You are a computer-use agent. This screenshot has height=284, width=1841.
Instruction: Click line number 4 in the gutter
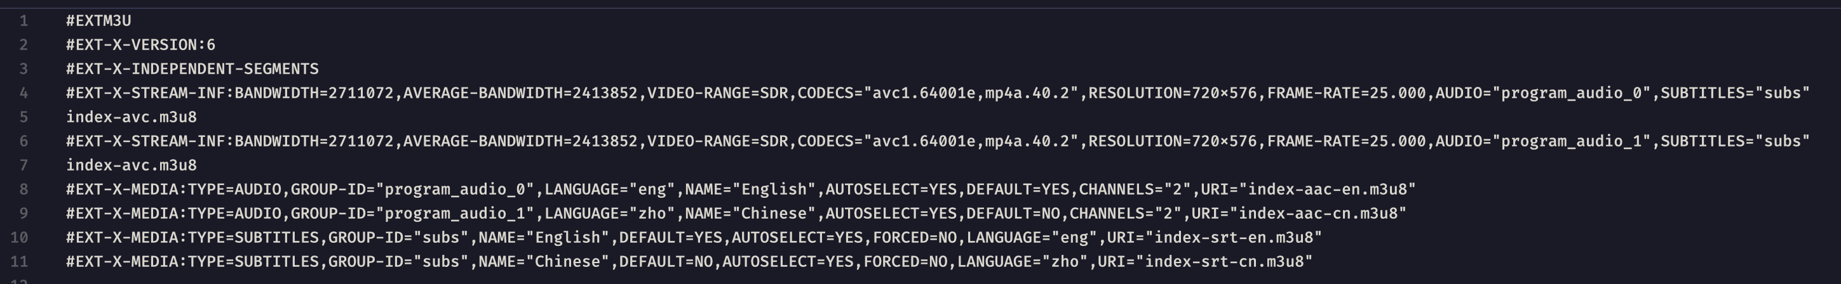24,93
